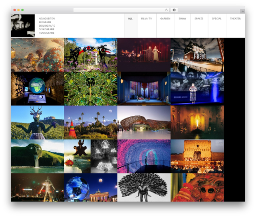Click the browser reload icon

[x=166, y=10]
